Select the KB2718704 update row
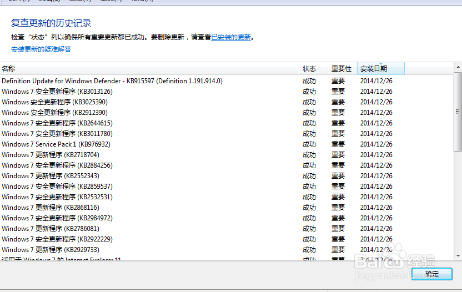This screenshot has width=462, height=292. coord(227,155)
